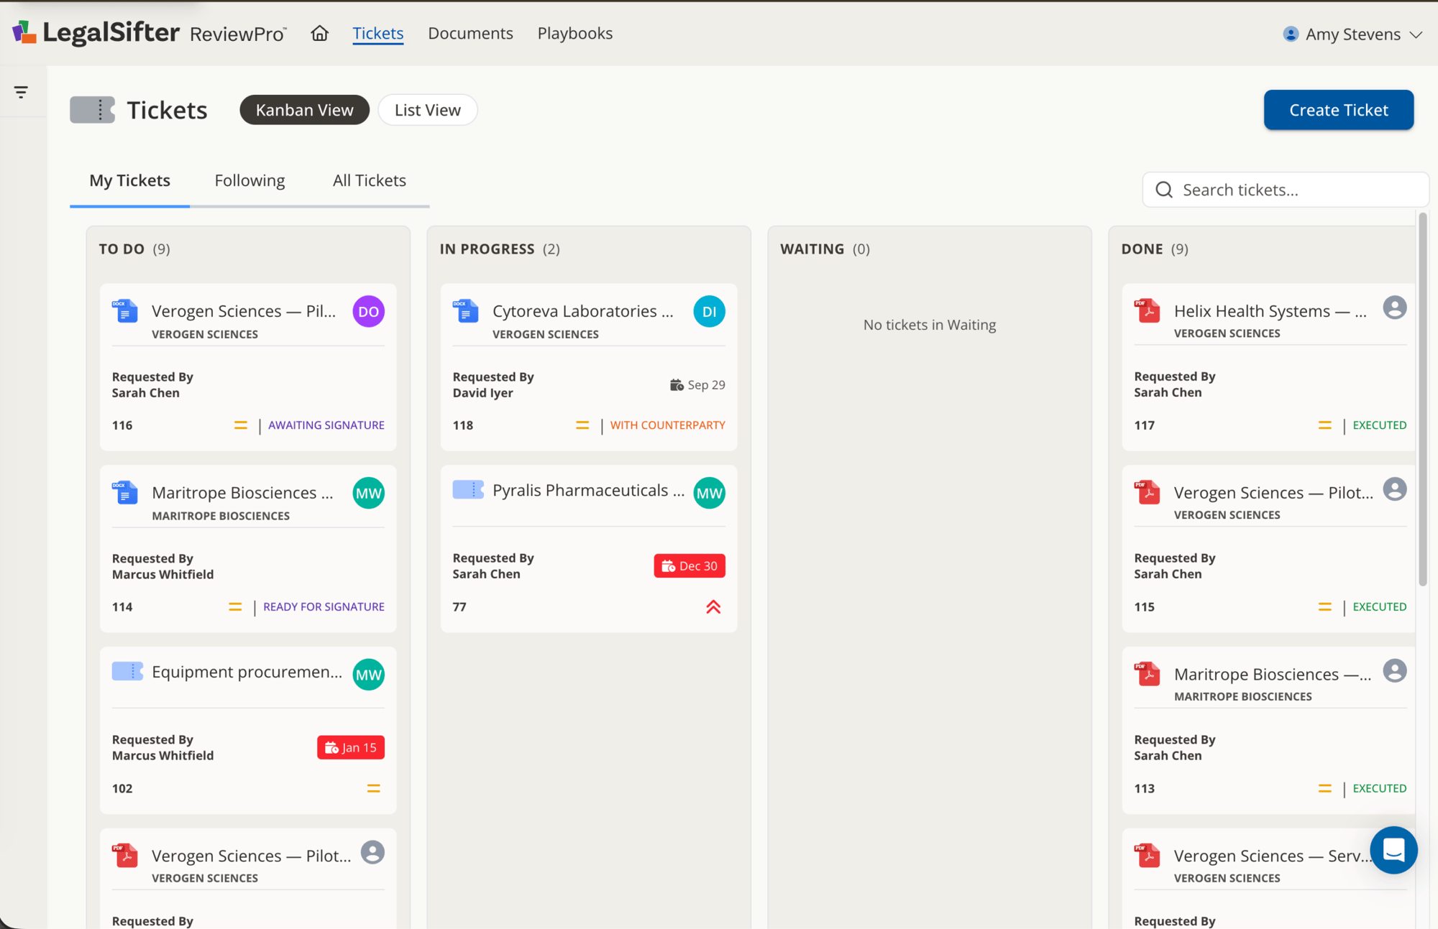Open the home page via house icon
Screen dimensions: 1438x929
click(x=320, y=33)
